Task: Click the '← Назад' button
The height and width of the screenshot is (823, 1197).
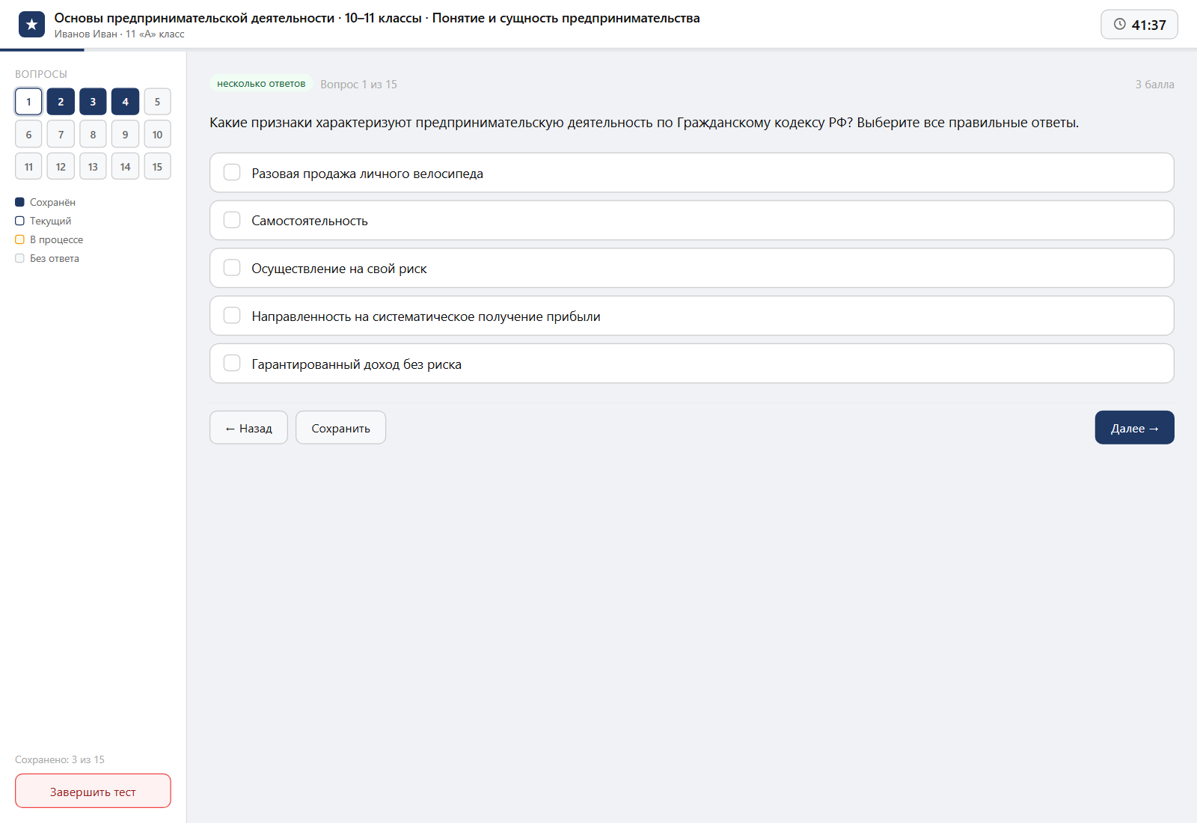Action: pos(248,428)
